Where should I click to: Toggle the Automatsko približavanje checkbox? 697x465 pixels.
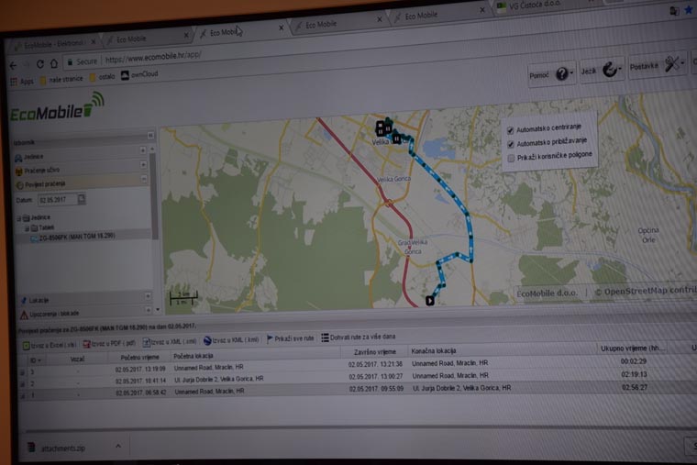(511, 144)
